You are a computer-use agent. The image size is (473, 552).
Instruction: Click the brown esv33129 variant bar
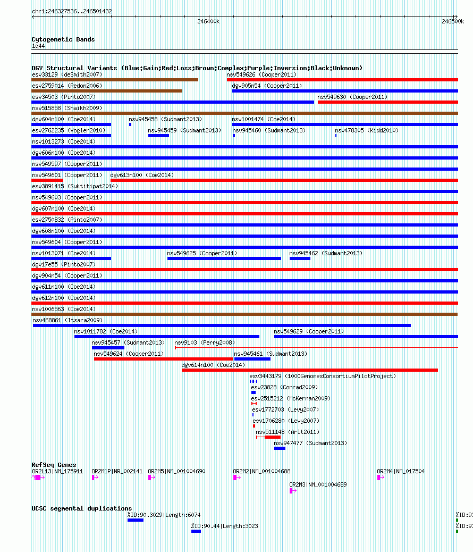point(115,80)
